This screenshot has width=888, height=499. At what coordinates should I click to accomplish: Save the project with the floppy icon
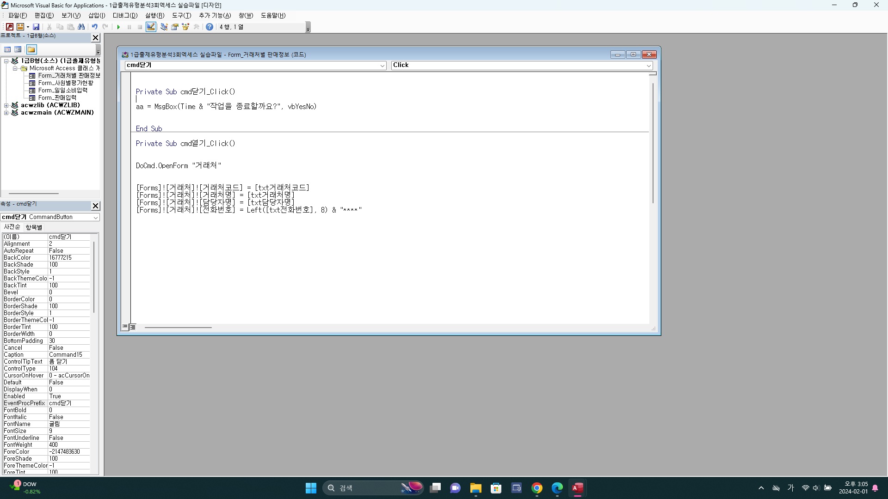(36, 27)
